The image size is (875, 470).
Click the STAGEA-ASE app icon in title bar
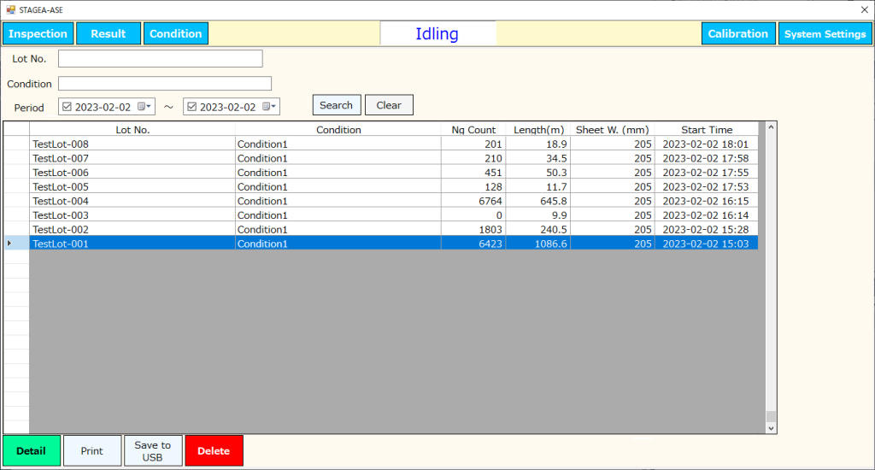[x=10, y=9]
